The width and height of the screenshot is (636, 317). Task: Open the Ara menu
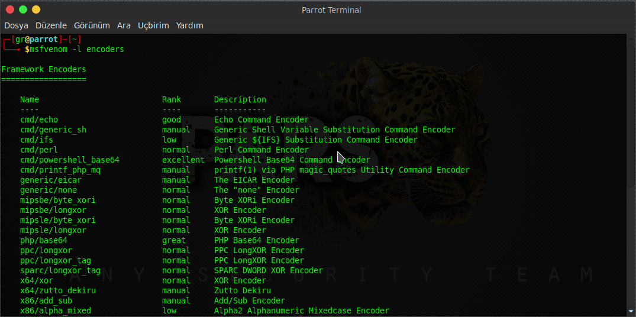124,25
